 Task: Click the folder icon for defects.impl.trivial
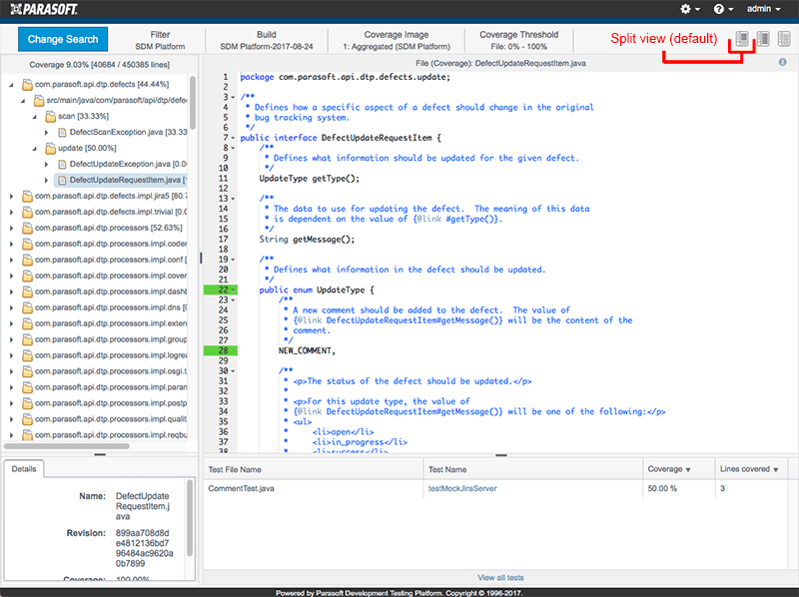(27, 212)
